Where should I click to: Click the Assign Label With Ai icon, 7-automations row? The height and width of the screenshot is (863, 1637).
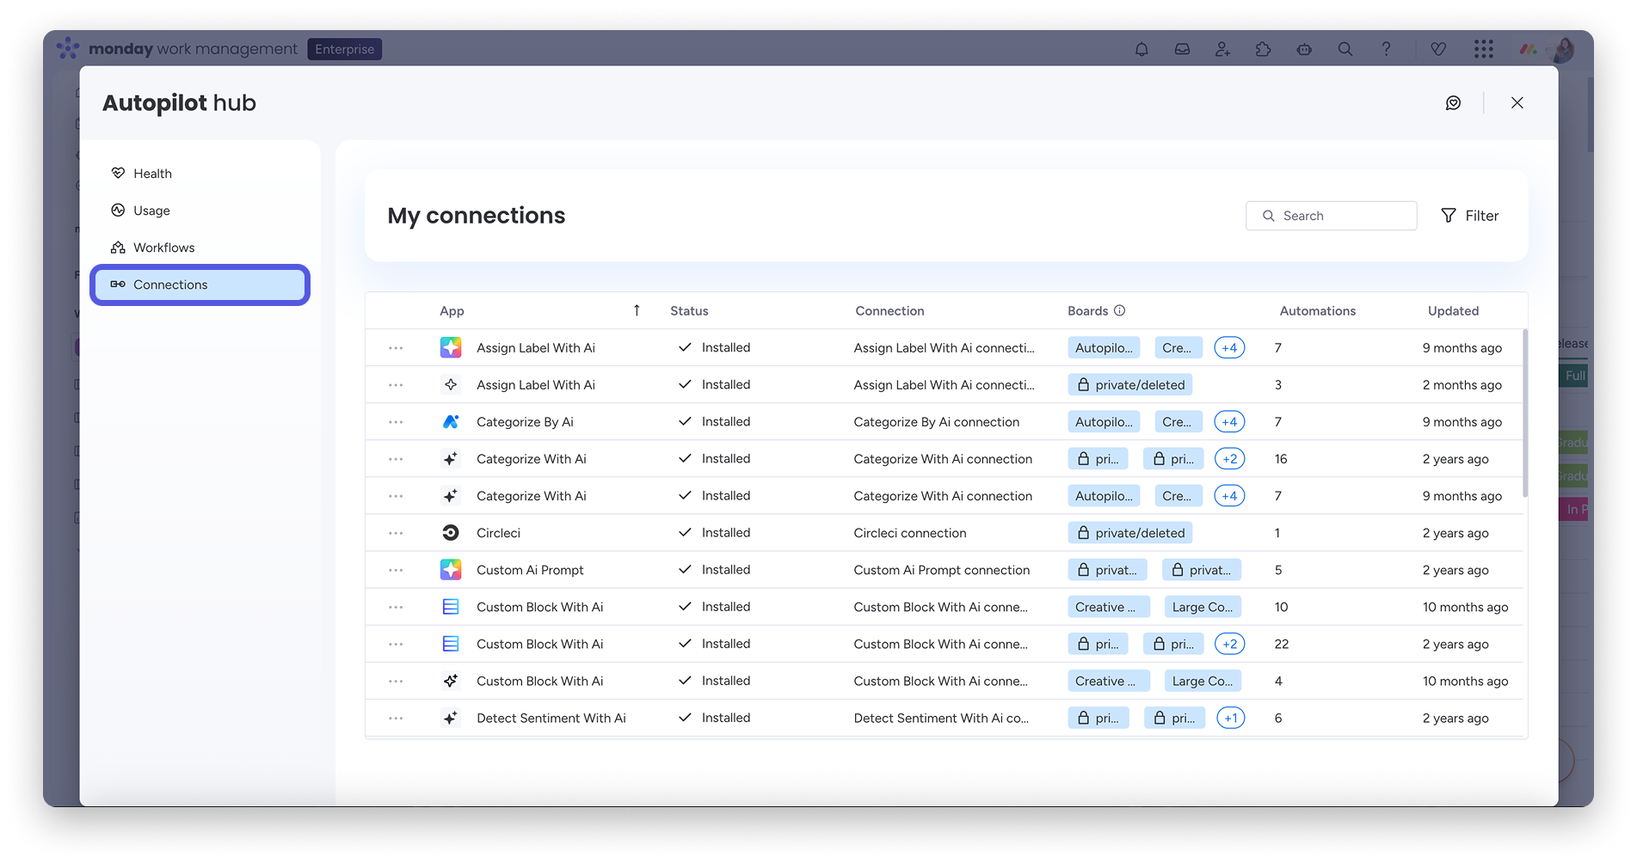coord(451,348)
